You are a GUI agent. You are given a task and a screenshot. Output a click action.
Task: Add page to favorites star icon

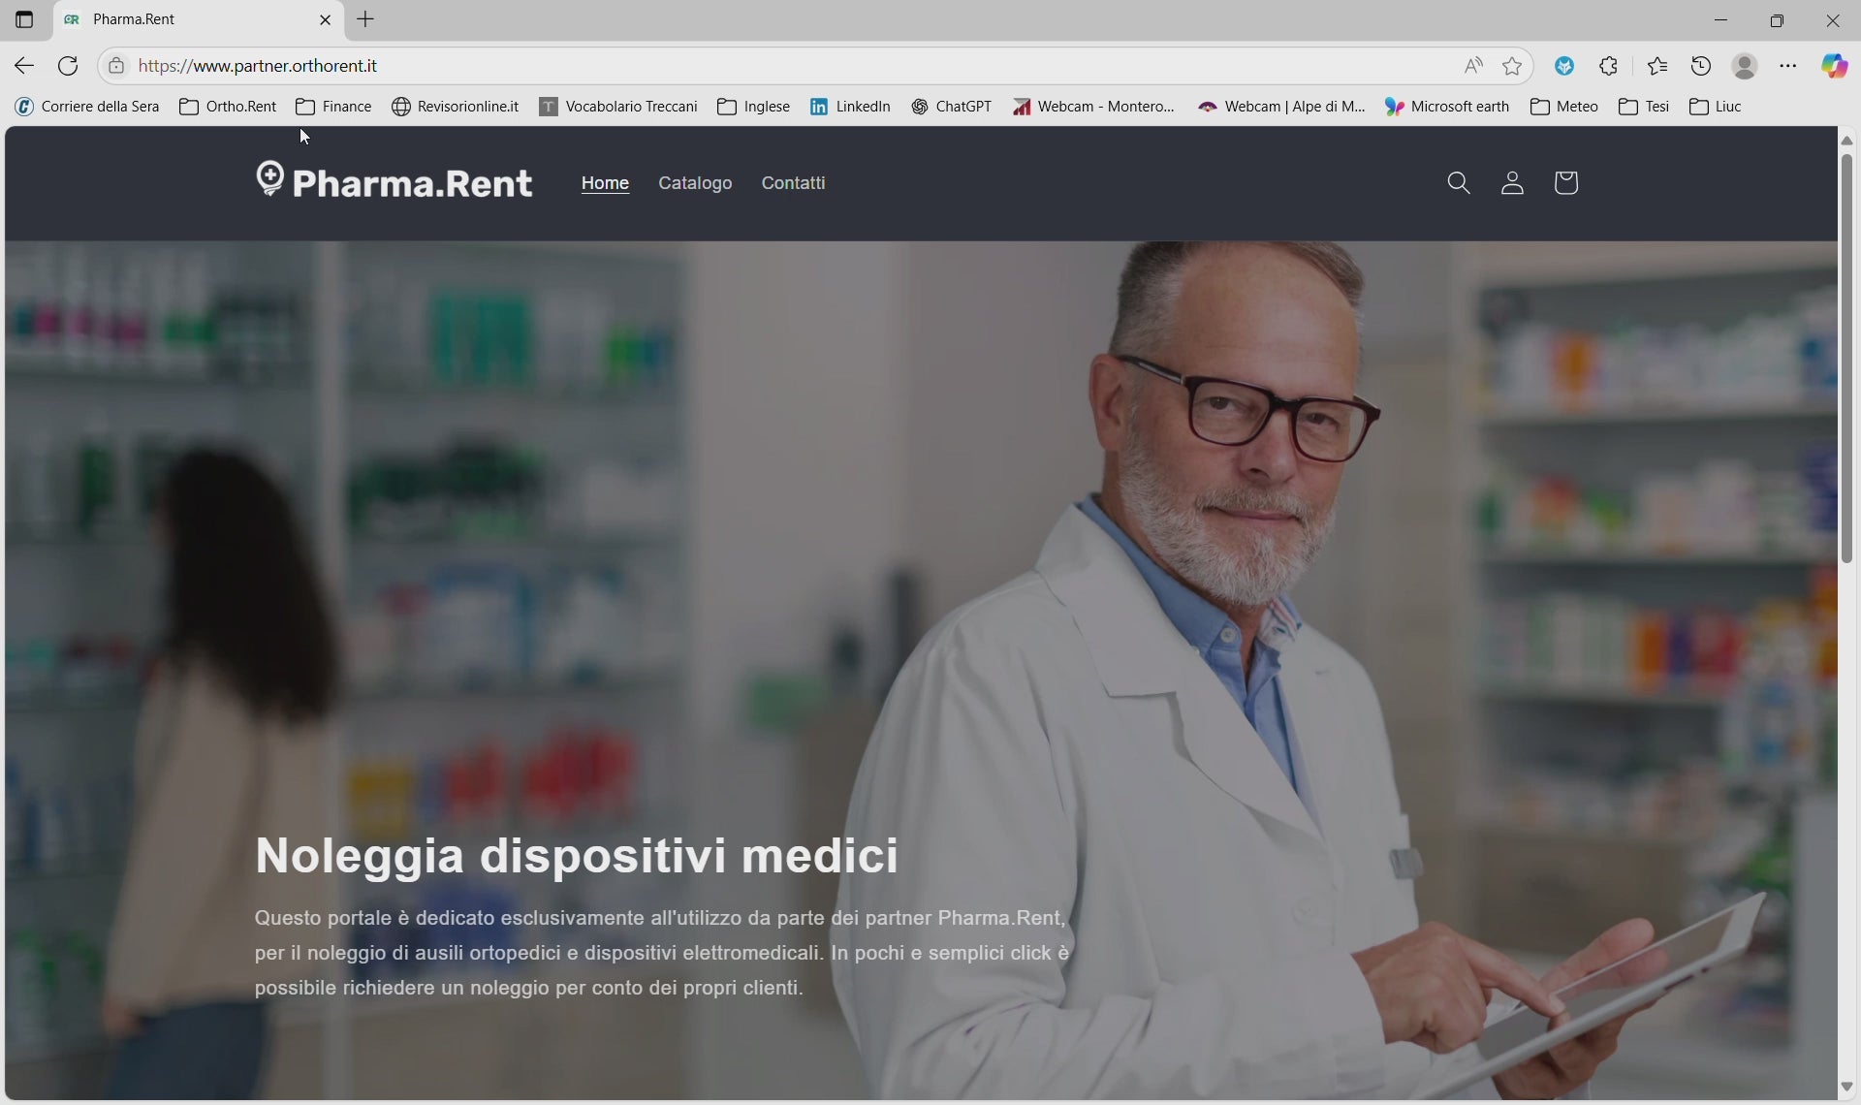click(1512, 66)
